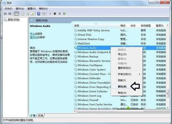Open the Properties toolbar icon
Viewport: 172px width, 124px height.
pos(23,14)
